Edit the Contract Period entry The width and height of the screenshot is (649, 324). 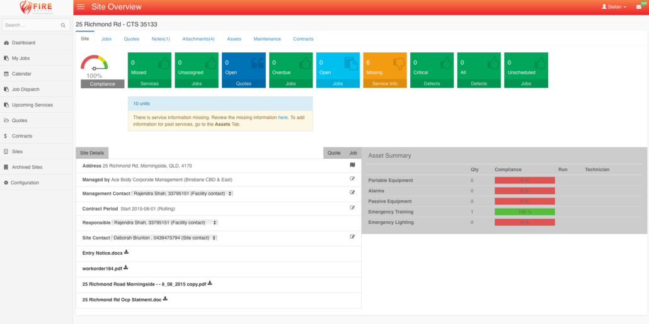pyautogui.click(x=353, y=207)
